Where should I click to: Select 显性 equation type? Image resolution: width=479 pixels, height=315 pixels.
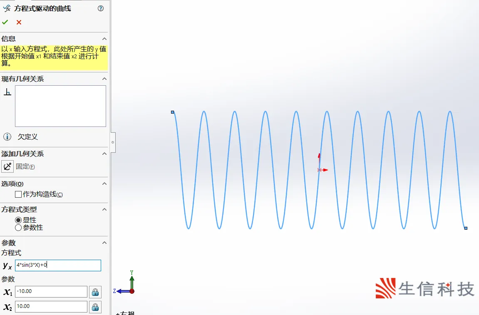pyautogui.click(x=18, y=220)
